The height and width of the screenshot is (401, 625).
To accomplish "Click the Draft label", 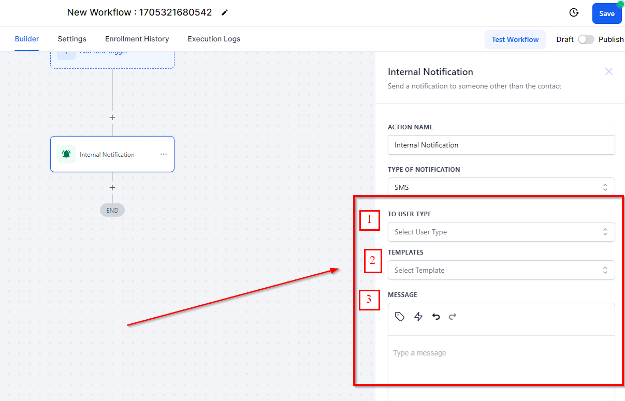I will 565,39.
